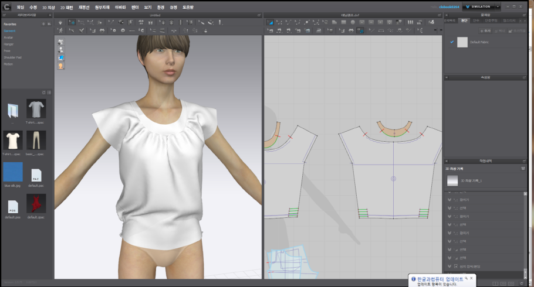534x287 pixels.
Task: Switch library to list view icon
Action: point(49,93)
